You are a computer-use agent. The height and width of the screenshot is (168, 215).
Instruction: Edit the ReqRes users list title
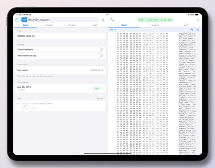(x=60, y=36)
